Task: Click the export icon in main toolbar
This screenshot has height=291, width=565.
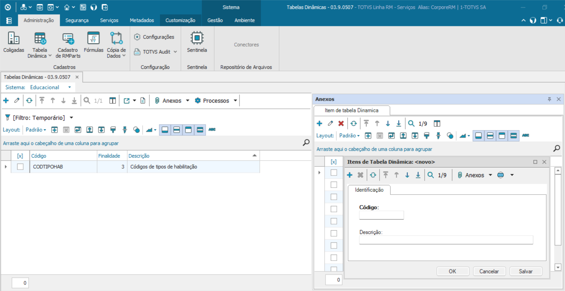Action: tap(126, 101)
